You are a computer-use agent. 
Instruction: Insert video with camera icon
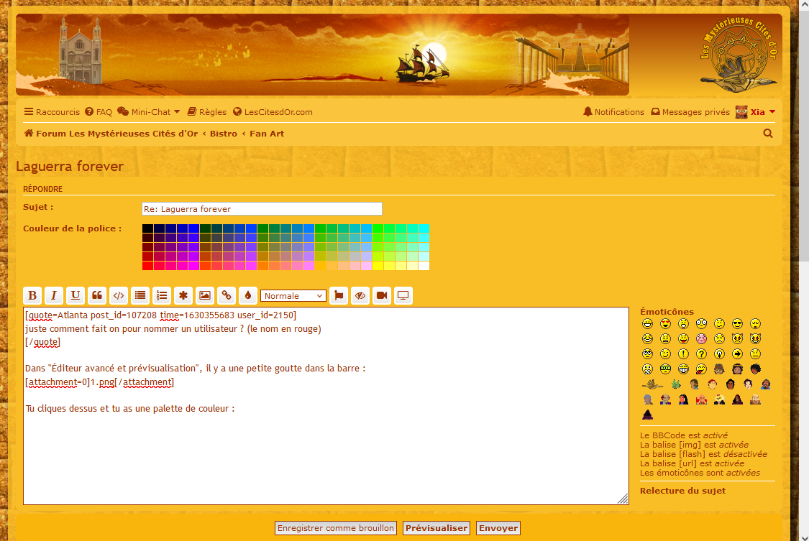(x=382, y=295)
